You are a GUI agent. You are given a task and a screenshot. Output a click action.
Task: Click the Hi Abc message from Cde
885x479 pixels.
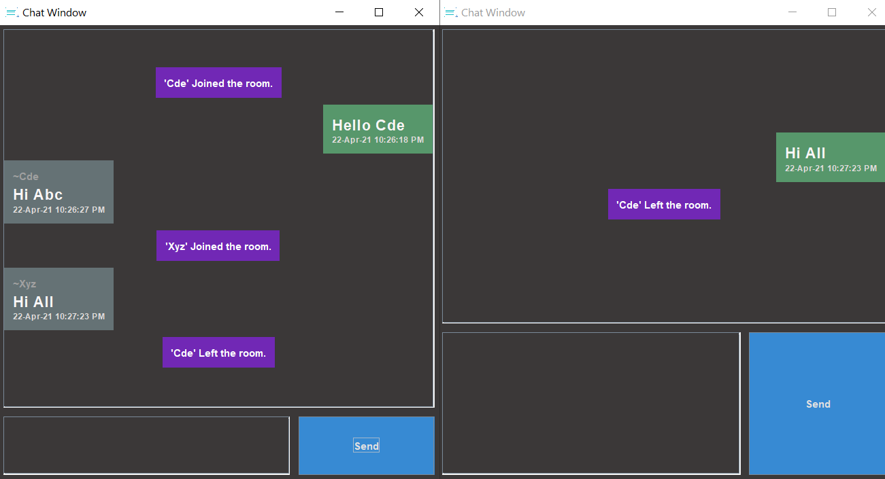tap(59, 192)
